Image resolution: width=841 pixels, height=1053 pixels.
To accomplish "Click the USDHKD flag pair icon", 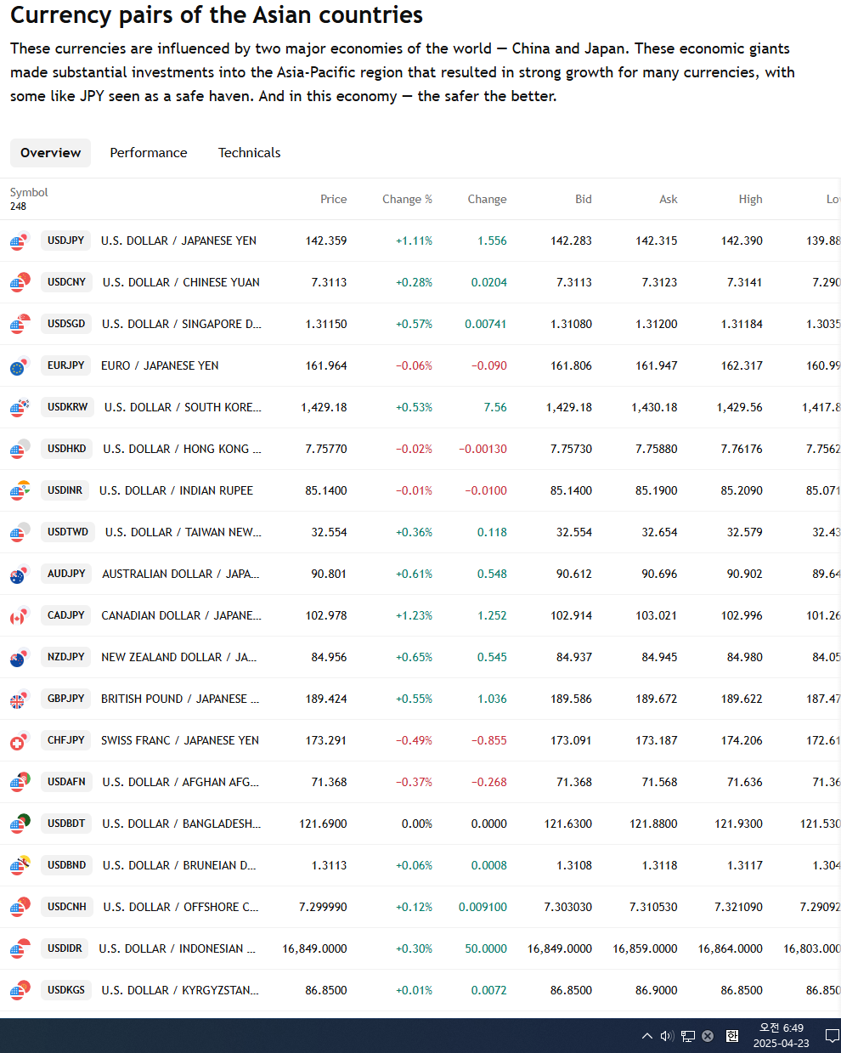I will pyautogui.click(x=20, y=450).
